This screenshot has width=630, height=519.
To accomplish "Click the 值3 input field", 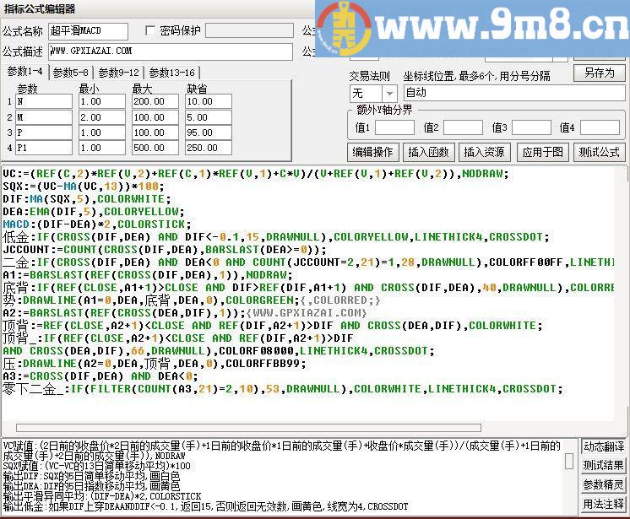I will pos(531,127).
